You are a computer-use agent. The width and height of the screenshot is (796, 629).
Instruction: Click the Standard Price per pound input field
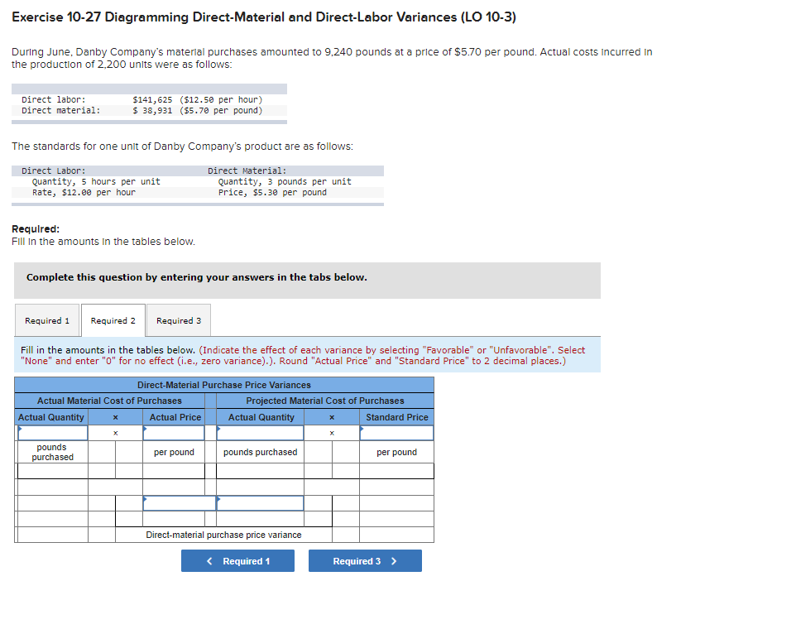(x=396, y=433)
